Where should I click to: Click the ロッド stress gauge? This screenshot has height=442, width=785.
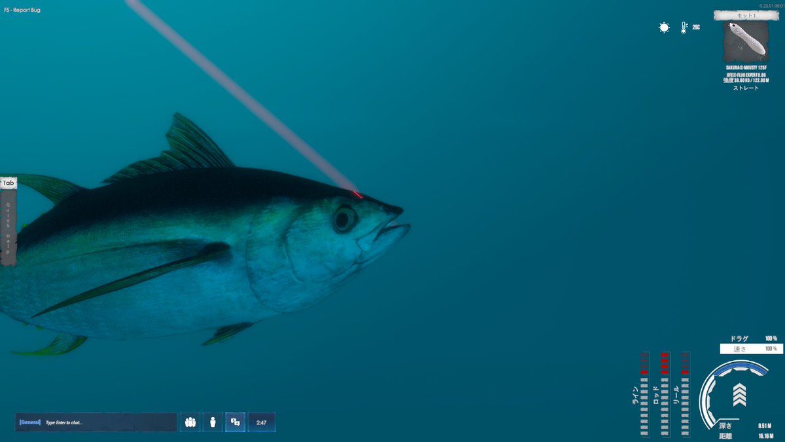point(665,394)
